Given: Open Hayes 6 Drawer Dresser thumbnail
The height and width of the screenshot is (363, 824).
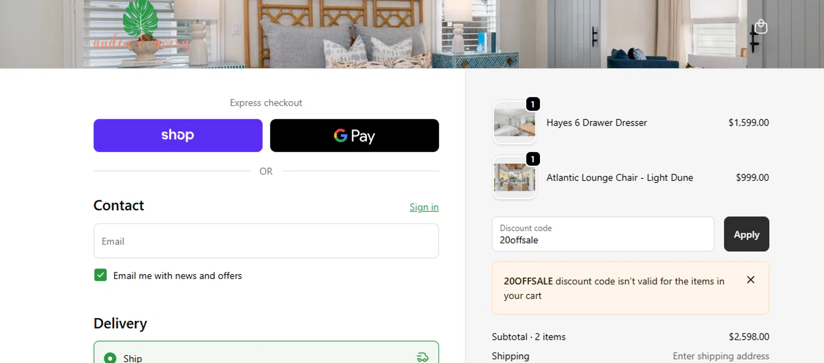Looking at the screenshot, I should pos(514,122).
